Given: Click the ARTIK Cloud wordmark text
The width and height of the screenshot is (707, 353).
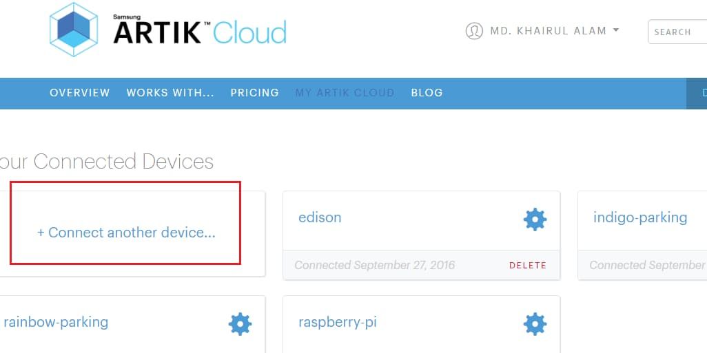Looking at the screenshot, I should click(x=200, y=32).
